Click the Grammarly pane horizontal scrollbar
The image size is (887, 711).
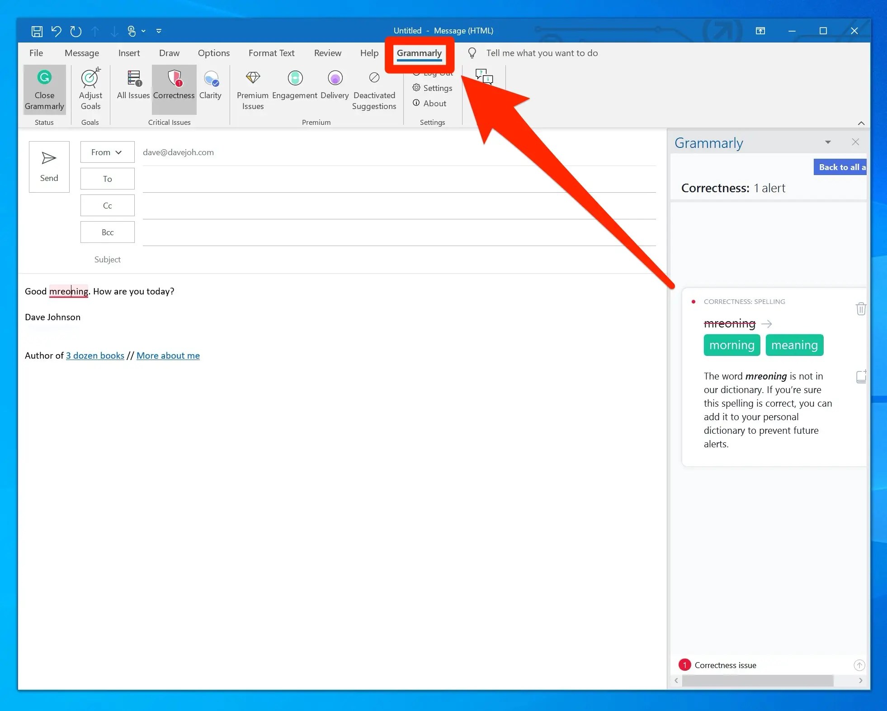pyautogui.click(x=757, y=680)
